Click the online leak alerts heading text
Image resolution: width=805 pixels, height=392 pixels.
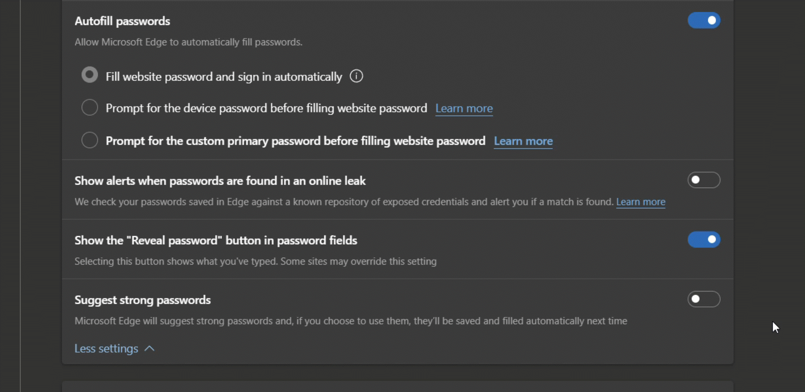pyautogui.click(x=220, y=181)
